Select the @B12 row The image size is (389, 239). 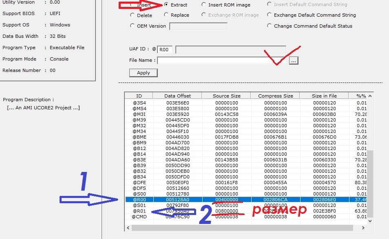246,148
